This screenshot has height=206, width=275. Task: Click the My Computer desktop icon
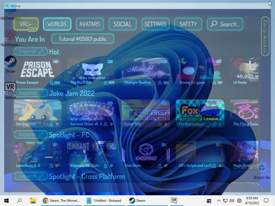10,13
